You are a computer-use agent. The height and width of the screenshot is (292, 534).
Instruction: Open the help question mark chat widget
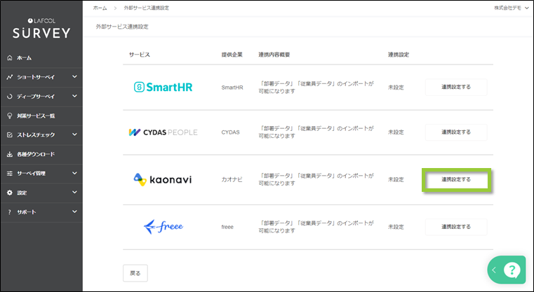(x=512, y=270)
